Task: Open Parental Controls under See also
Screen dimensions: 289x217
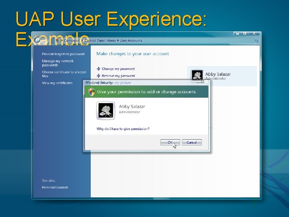Action: pos(55,187)
